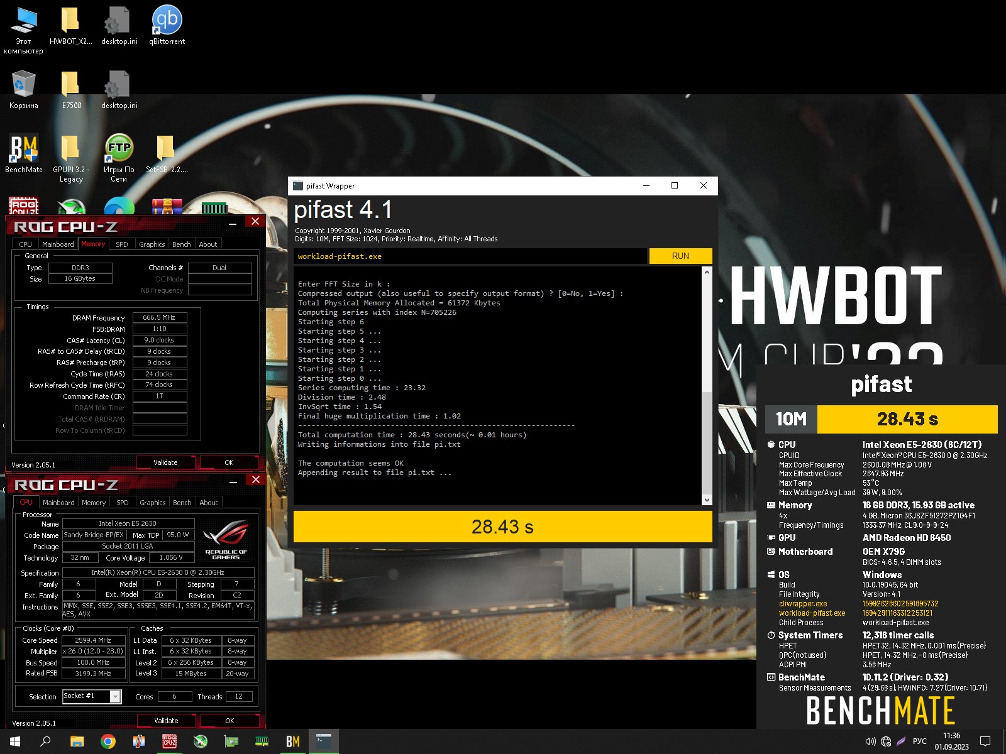This screenshot has width=1006, height=754.
Task: Open Bench tab in upper CPU-Z window
Action: click(x=182, y=244)
